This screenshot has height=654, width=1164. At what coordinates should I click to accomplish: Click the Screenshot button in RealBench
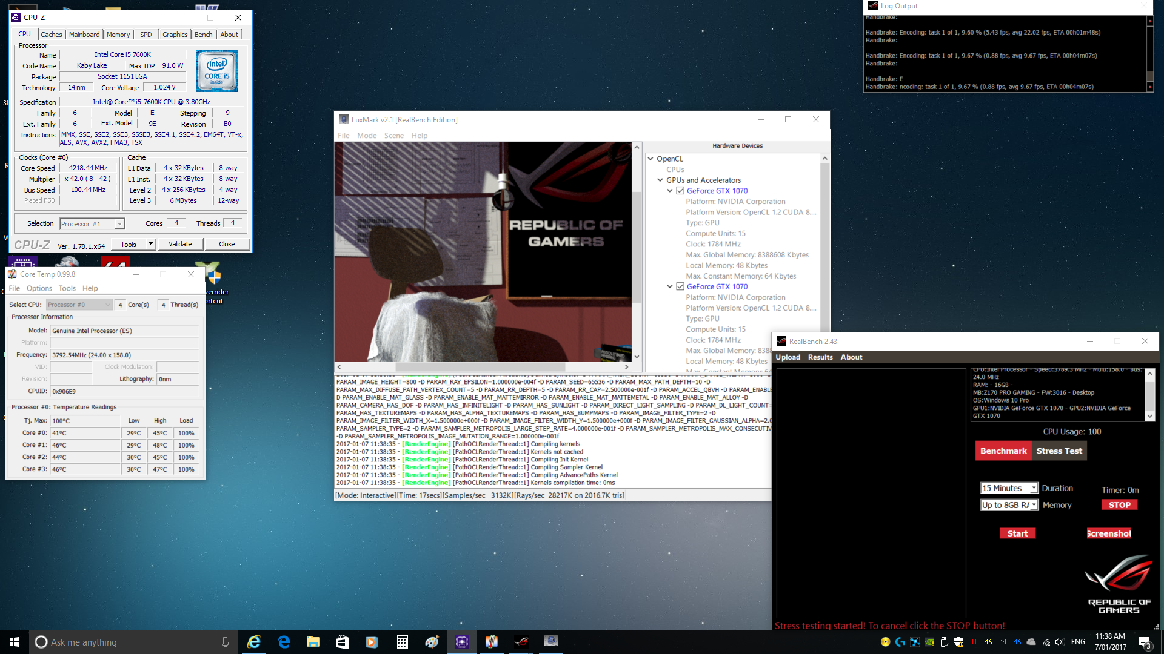pyautogui.click(x=1109, y=533)
